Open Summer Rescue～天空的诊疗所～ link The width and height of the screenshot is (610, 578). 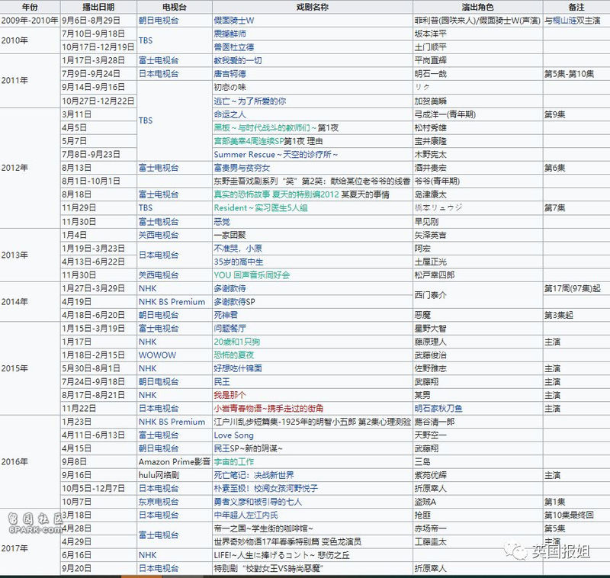[x=276, y=155]
